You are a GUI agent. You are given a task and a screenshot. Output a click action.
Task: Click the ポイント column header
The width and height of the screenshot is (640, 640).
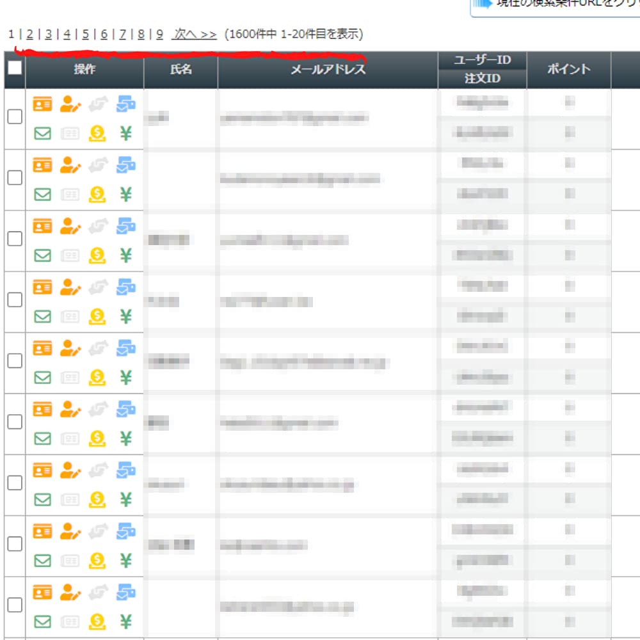[568, 69]
